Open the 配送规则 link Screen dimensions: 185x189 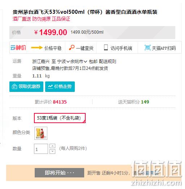pyautogui.click(x=107, y=62)
